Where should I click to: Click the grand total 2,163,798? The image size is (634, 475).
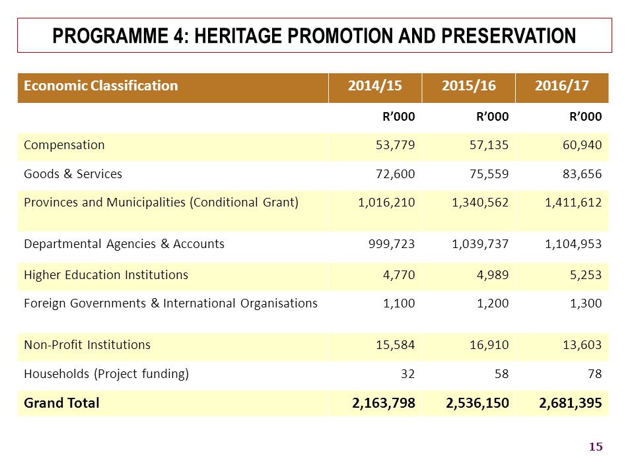click(x=384, y=403)
